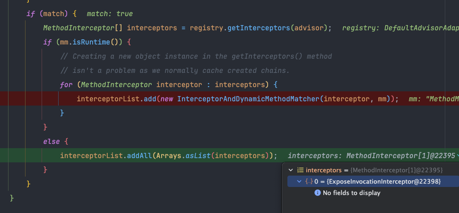Click inline debug hint 'match: true'
Viewport: 459px width, 213px height.
click(x=110, y=14)
